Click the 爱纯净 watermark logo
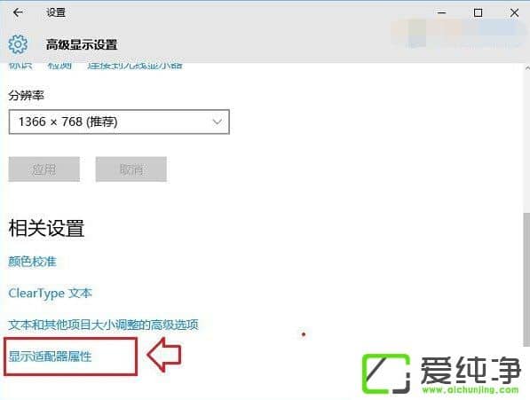530x400 pixels. pos(441,374)
